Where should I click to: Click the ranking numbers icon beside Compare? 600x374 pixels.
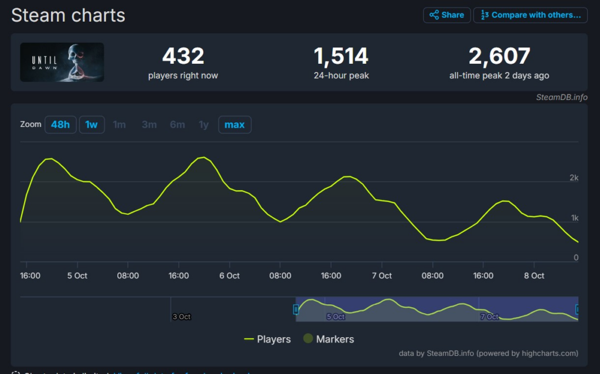(x=484, y=15)
